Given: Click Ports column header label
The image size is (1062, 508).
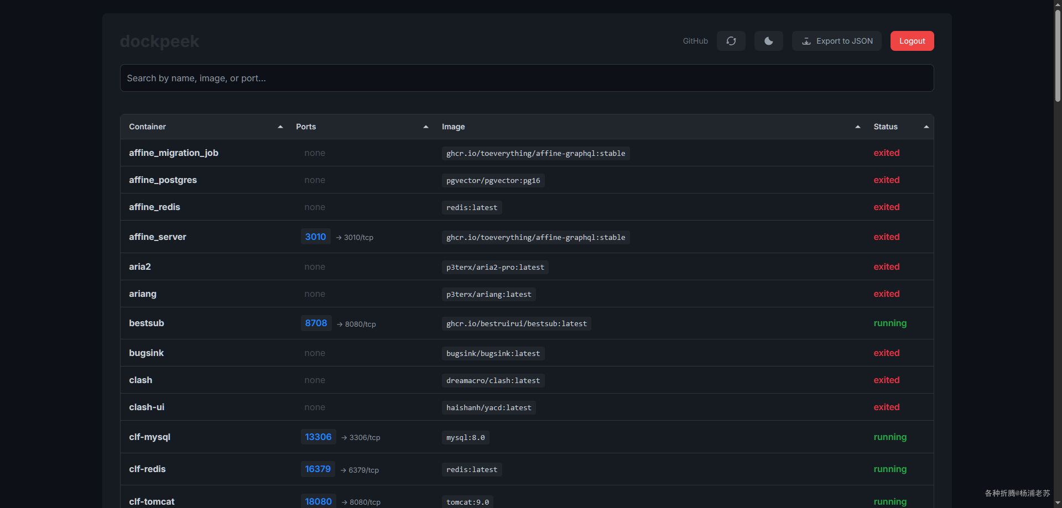Looking at the screenshot, I should (x=306, y=127).
